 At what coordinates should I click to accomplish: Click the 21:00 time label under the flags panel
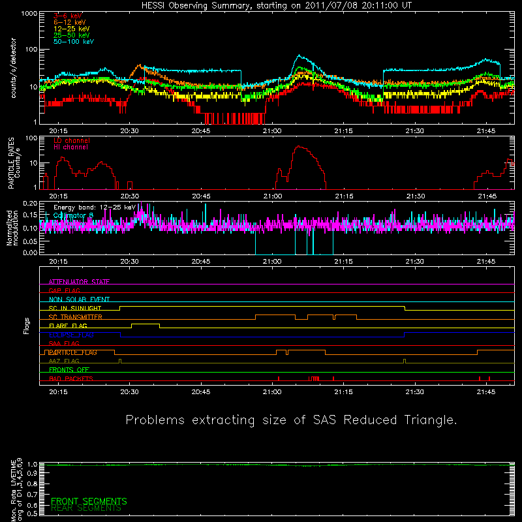click(272, 392)
